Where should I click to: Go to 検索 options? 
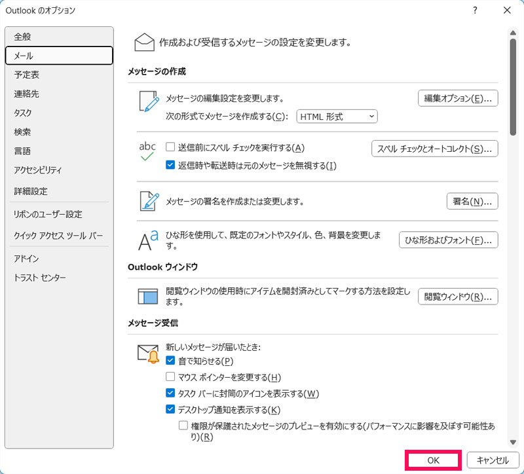tap(59, 132)
